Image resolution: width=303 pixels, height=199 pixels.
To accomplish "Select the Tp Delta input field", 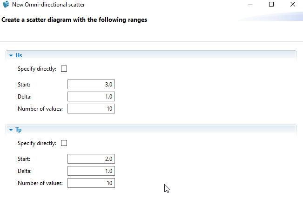I will click(91, 171).
